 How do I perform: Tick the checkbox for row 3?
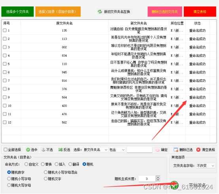[5, 47]
